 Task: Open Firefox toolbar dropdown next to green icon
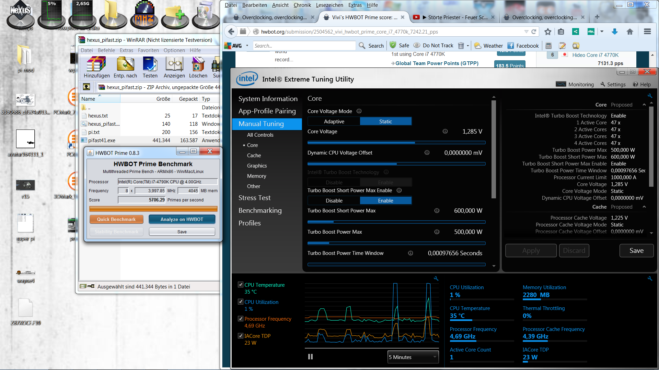click(x=602, y=32)
